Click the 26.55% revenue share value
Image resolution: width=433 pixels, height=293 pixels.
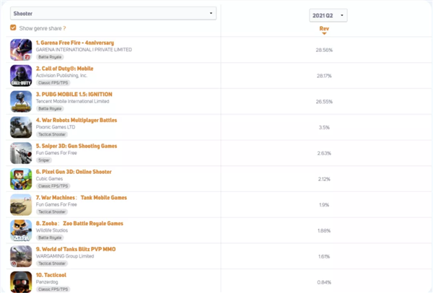324,102
